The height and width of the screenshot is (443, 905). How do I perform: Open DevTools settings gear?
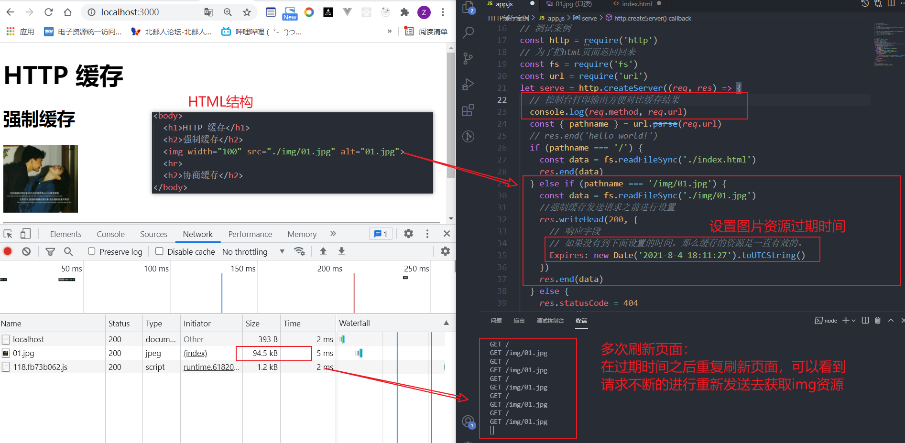pos(408,234)
